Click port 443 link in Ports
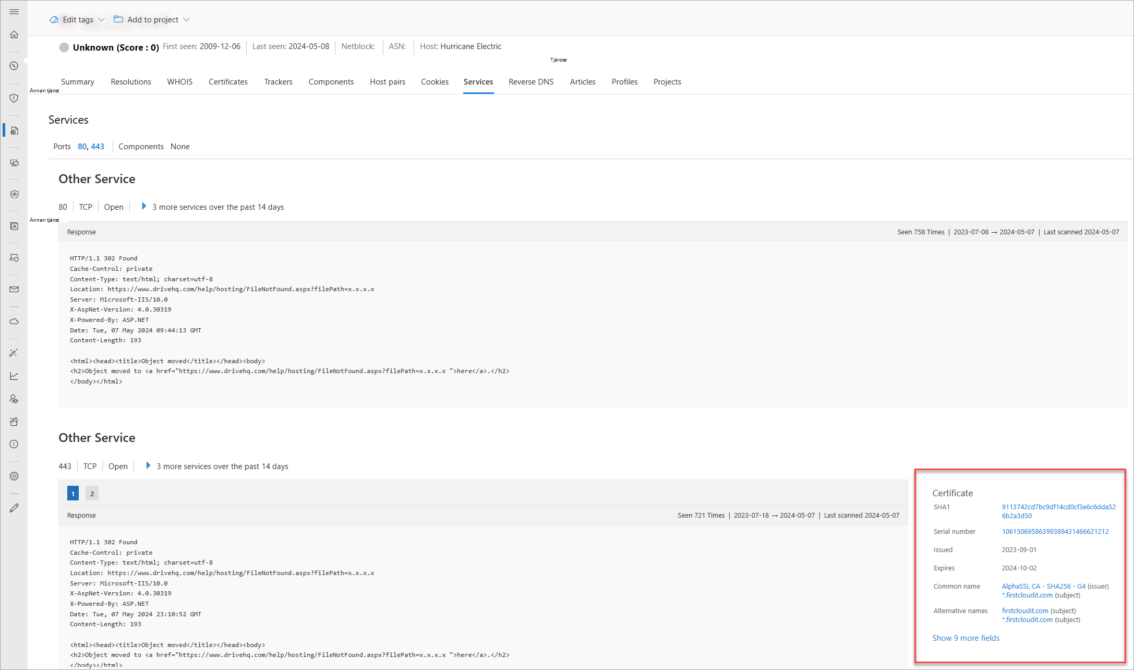 pos(98,147)
